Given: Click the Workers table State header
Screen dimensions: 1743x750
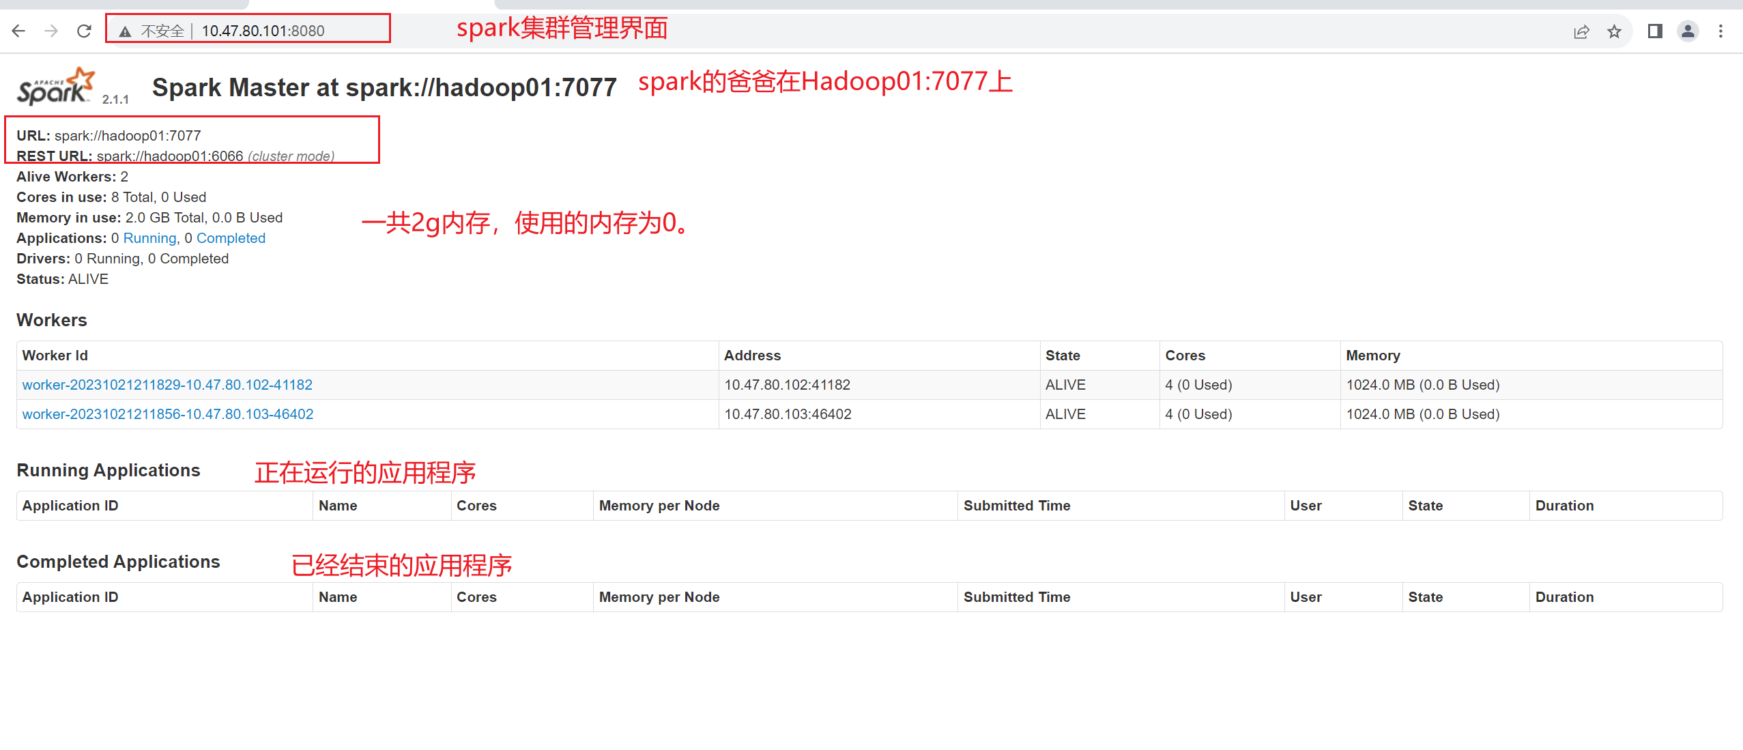Looking at the screenshot, I should coord(1063,356).
